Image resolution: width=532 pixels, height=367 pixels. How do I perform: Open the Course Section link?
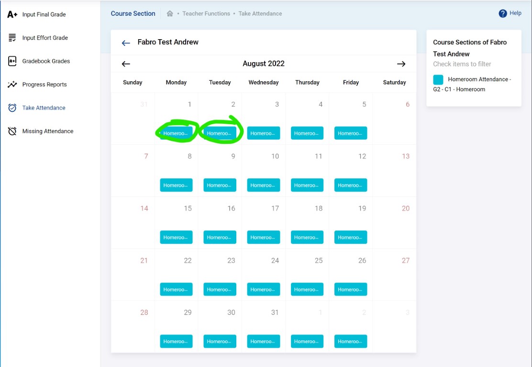(x=133, y=13)
